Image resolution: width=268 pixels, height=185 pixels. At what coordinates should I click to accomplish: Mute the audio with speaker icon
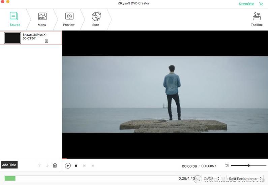(x=227, y=165)
